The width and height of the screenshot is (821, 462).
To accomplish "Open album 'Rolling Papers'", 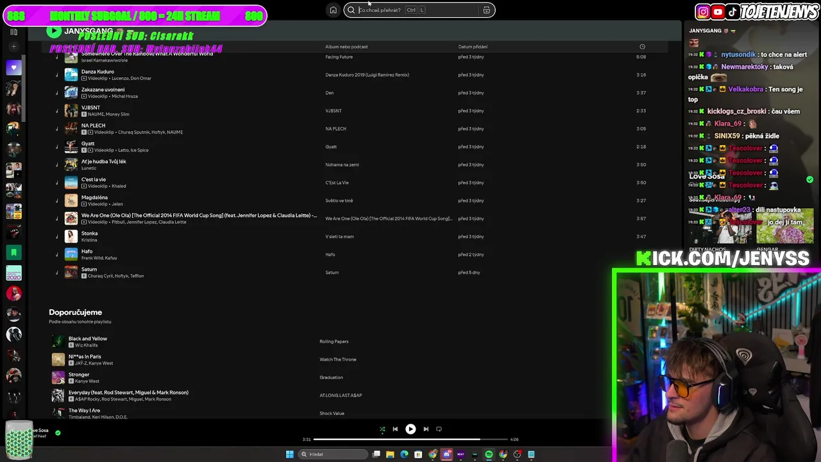I will coord(334,341).
